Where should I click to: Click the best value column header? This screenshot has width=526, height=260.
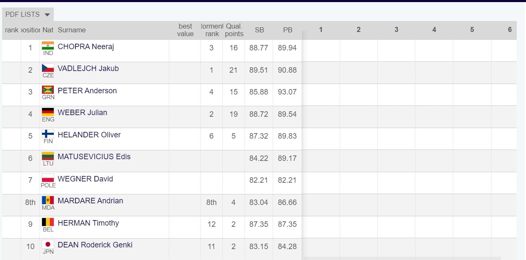(185, 30)
